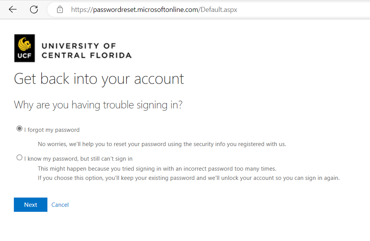Select the 'I forgot my password' radio button
This screenshot has width=370, height=241.
pos(19,128)
